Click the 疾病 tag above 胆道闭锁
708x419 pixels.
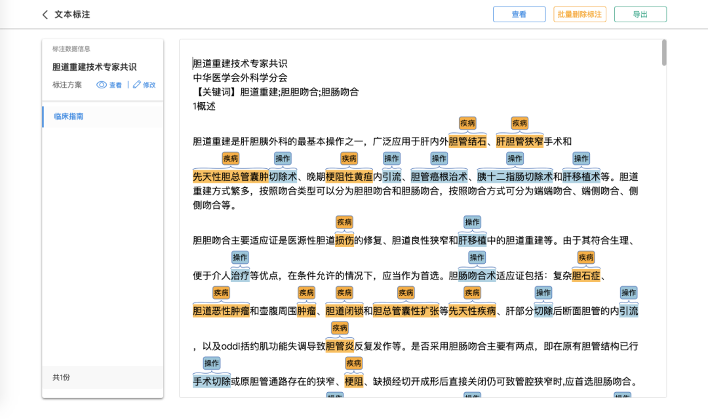[344, 293]
